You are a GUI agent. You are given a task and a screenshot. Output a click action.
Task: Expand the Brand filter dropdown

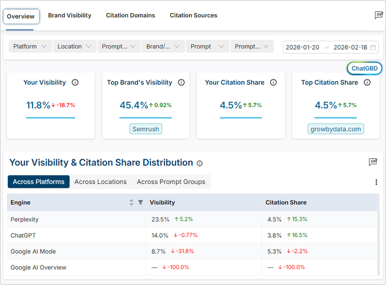(163, 46)
